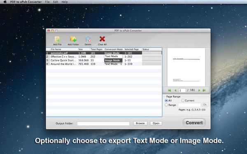Viewport: 247px width, 154px height.
Task: Click the 765.4KB size cell
Action: pyautogui.click(x=84, y=64)
